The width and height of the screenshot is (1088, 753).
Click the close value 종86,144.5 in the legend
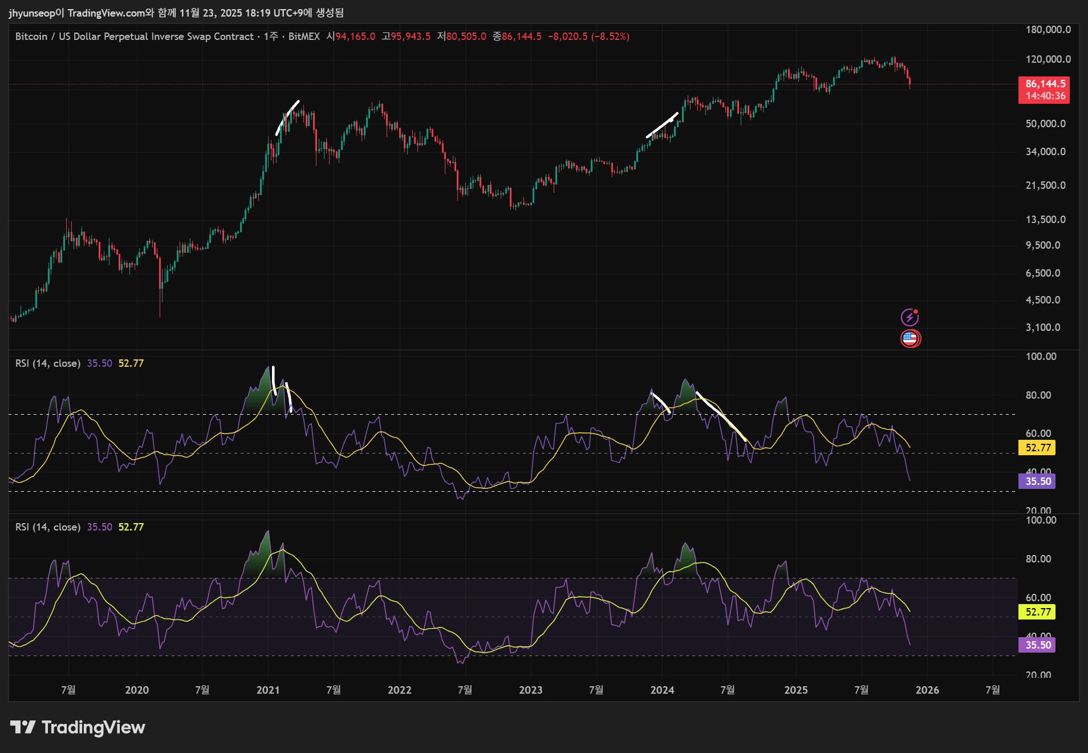tap(517, 37)
